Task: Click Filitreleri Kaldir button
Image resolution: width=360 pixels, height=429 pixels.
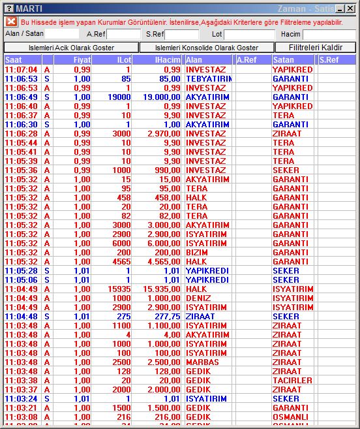Action: point(316,48)
